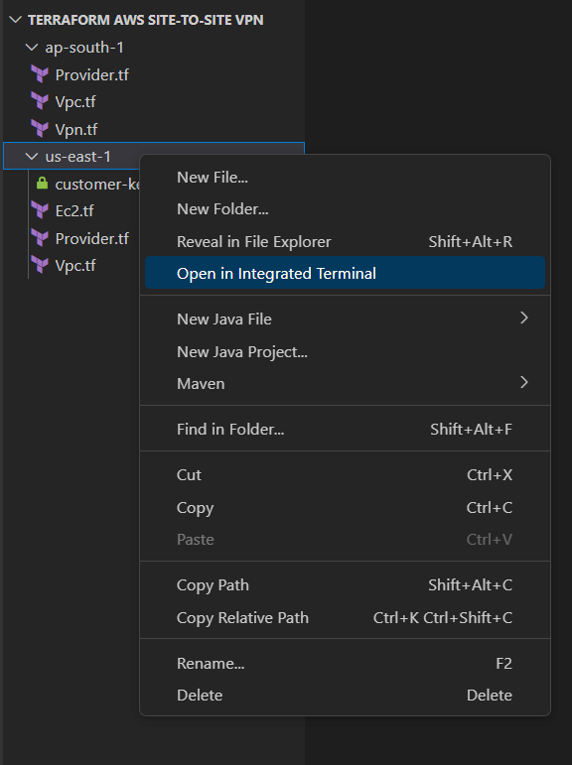
Task: Open the Maven menu entry
Action: click(345, 383)
